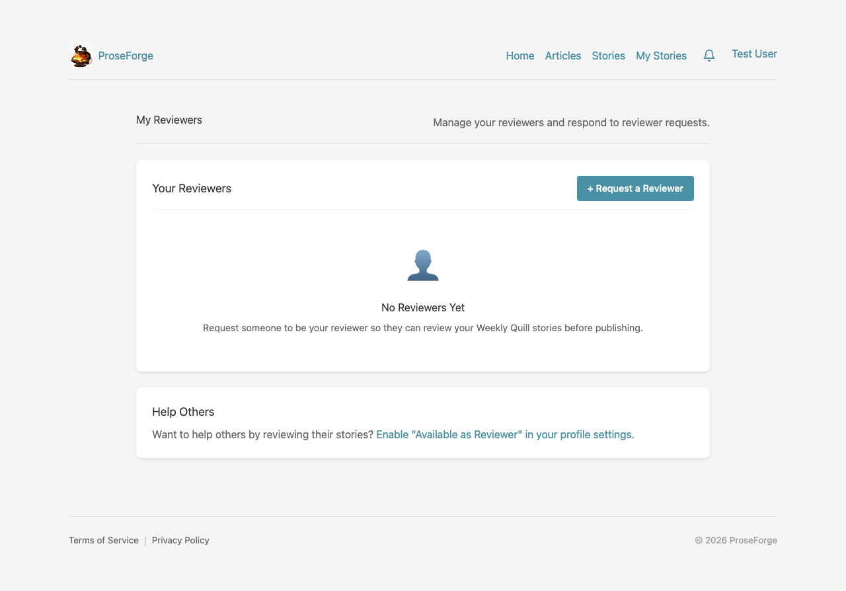Viewport: 846px width, 591px height.
Task: Open My Stories from the navbar
Action: [661, 56]
